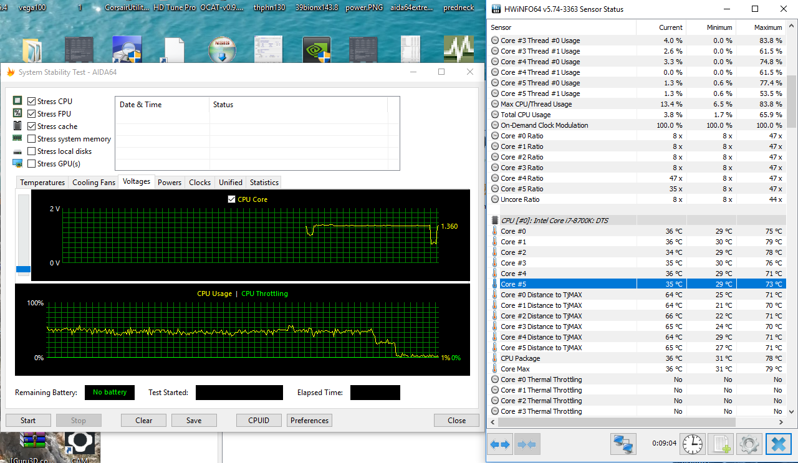Click the Start button
The height and width of the screenshot is (463, 798).
(28, 420)
